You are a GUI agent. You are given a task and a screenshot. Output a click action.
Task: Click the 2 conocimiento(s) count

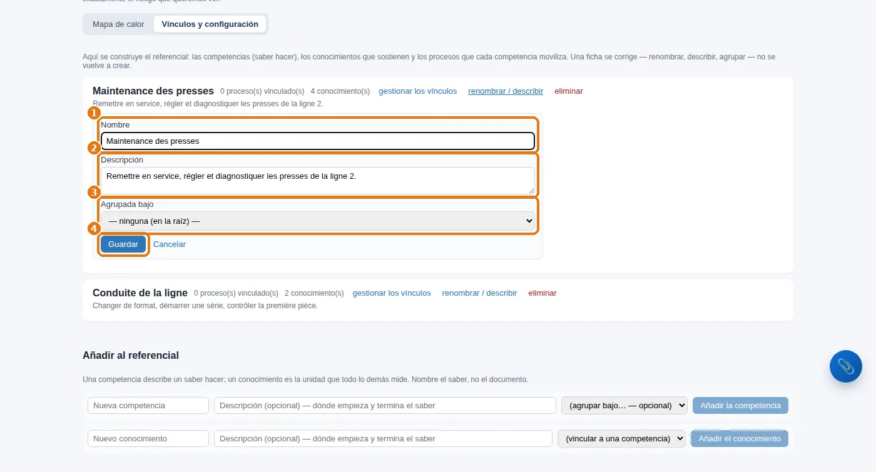(x=314, y=293)
